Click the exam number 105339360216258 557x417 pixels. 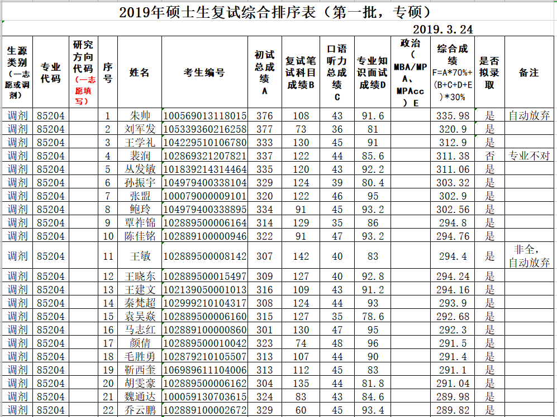click(204, 129)
